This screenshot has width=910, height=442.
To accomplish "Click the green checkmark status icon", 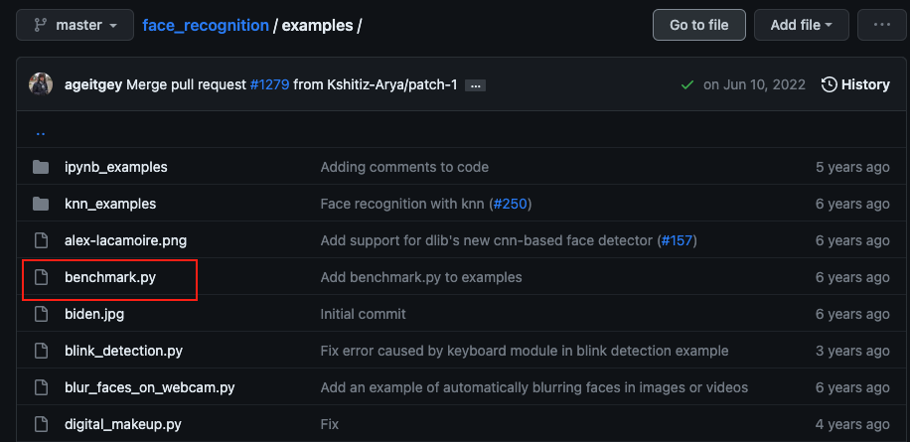I will point(687,84).
